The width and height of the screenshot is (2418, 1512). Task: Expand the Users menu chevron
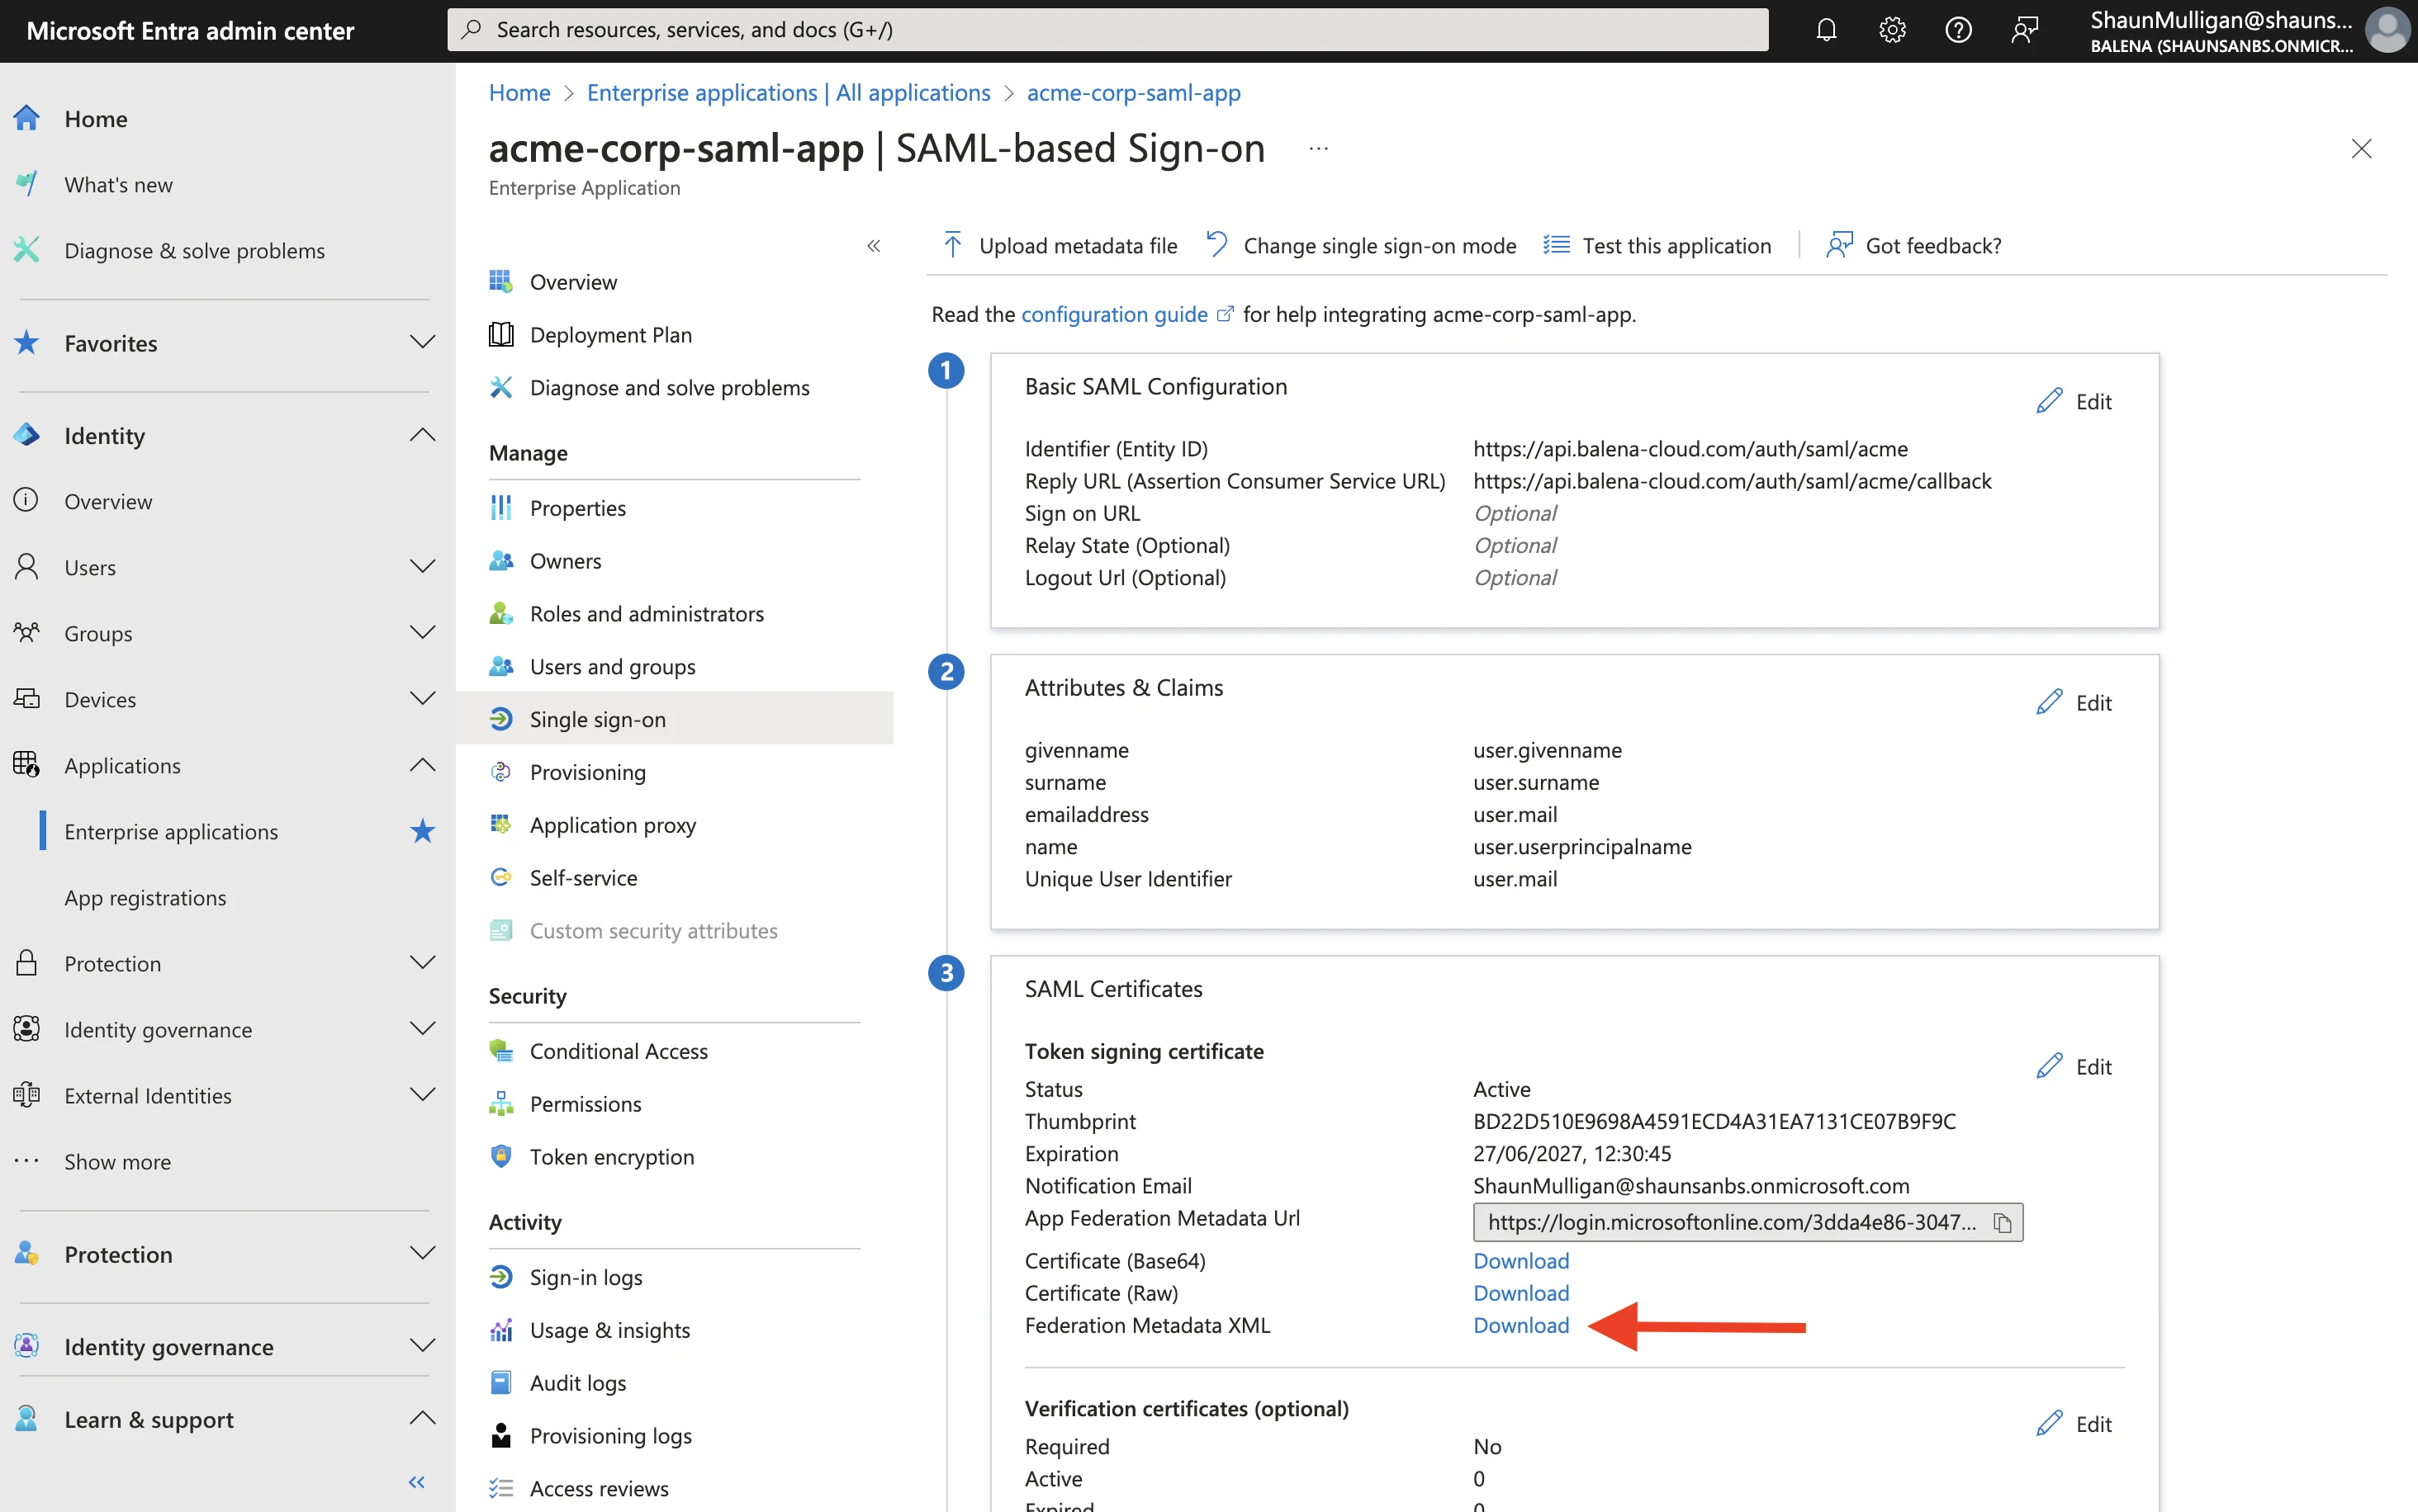pos(422,567)
